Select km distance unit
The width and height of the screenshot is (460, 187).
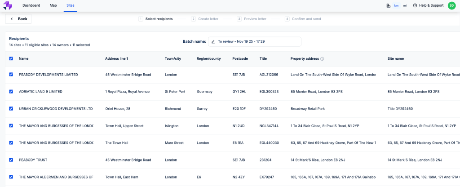pyautogui.click(x=396, y=5)
